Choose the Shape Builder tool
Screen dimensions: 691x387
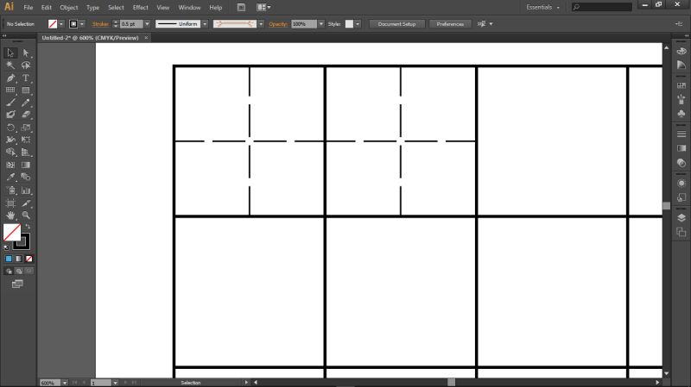(10, 153)
